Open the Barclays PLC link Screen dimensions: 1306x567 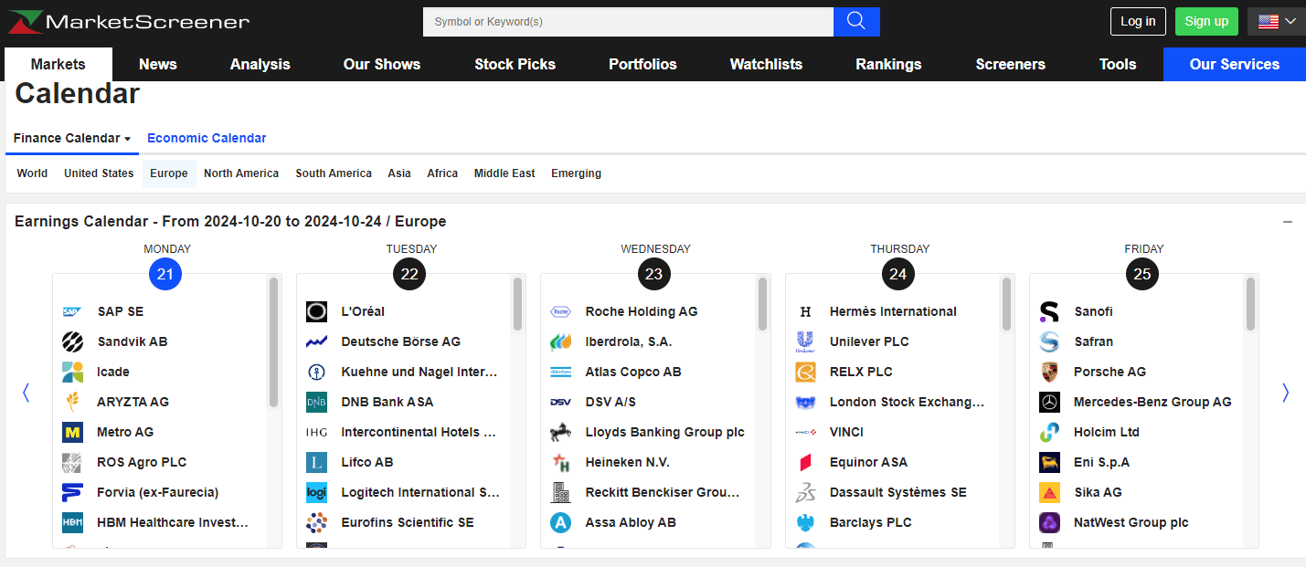point(871,522)
